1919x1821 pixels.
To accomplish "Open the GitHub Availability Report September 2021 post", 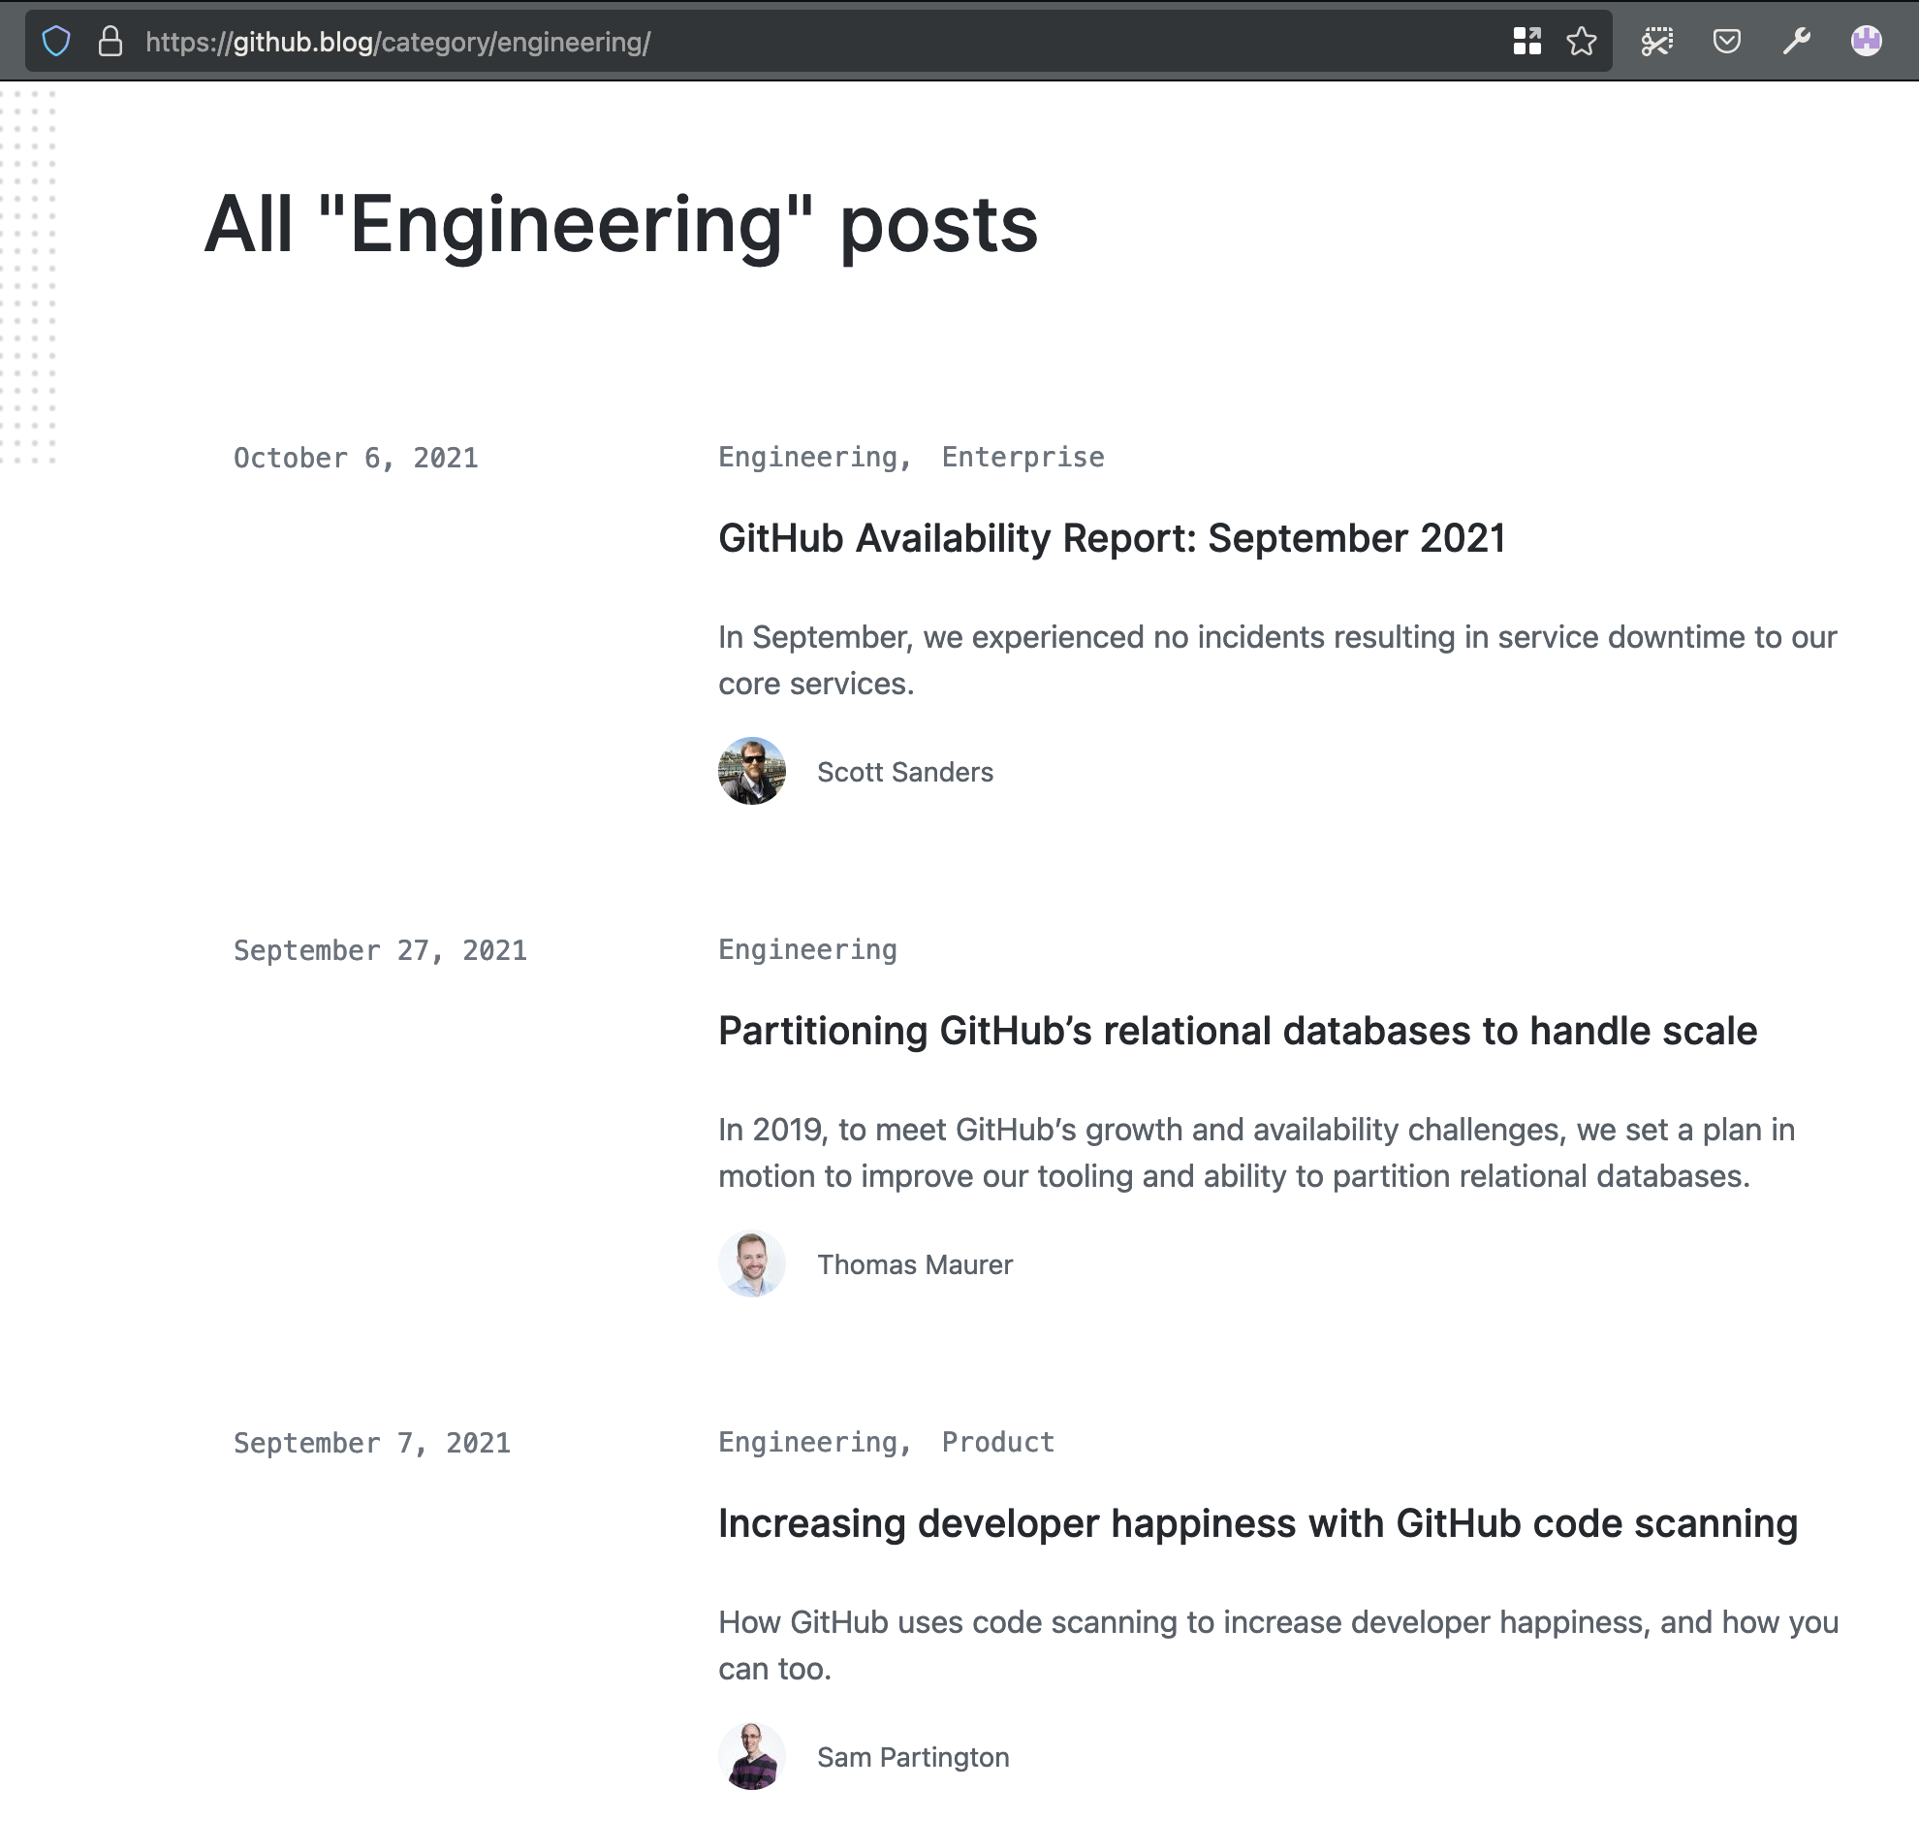I will [x=1112, y=539].
